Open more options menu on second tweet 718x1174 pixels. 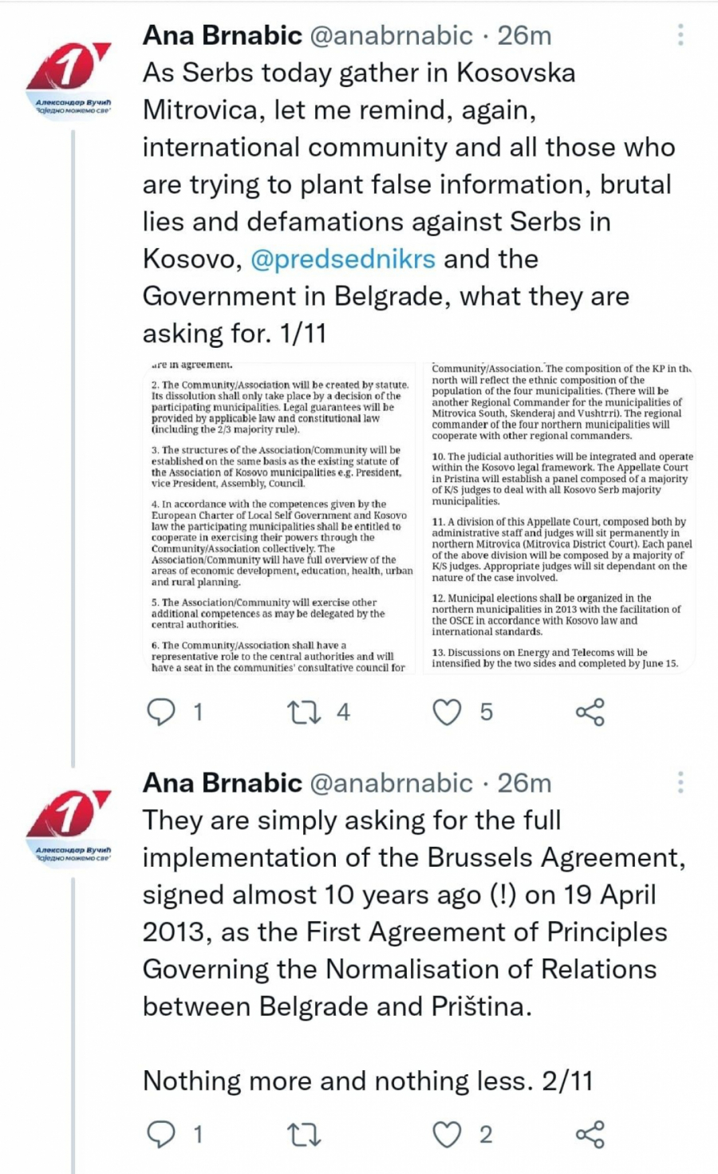point(680,782)
